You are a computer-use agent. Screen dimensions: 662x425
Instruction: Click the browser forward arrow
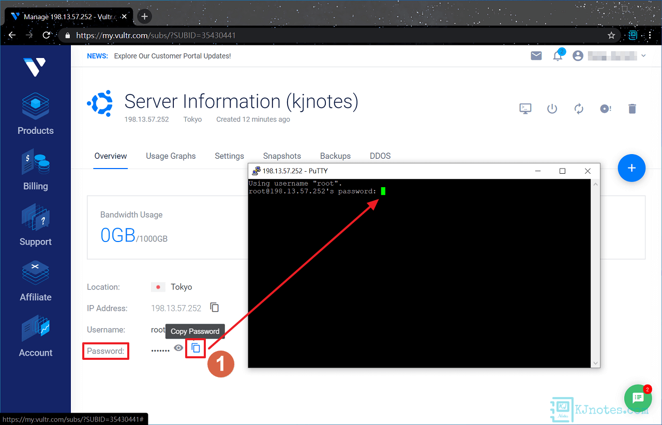[x=29, y=35]
